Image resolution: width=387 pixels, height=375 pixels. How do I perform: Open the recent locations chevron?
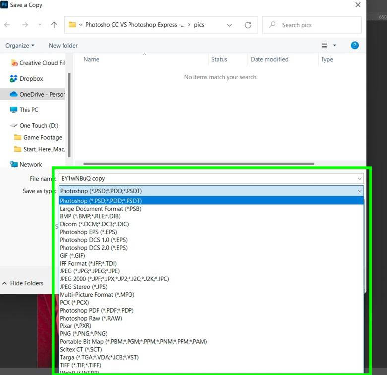point(40,25)
